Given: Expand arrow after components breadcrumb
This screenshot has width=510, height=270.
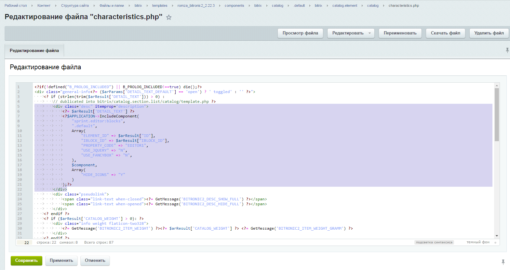Looking at the screenshot, I should pyautogui.click(x=249, y=6).
